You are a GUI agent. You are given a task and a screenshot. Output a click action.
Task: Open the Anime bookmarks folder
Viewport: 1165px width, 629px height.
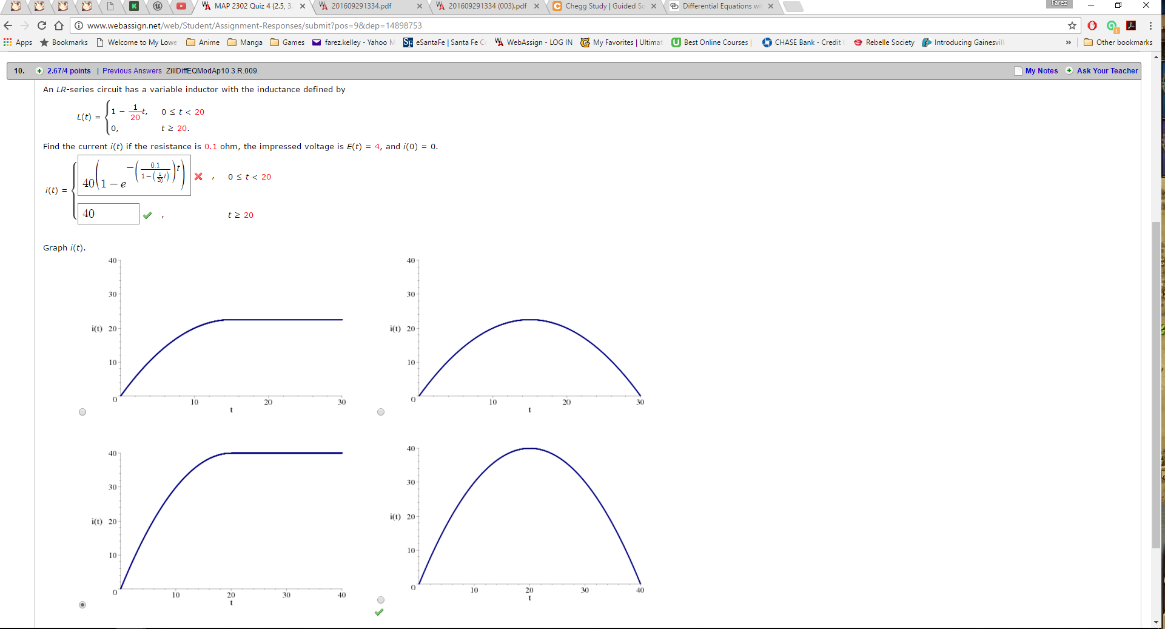pyautogui.click(x=203, y=42)
